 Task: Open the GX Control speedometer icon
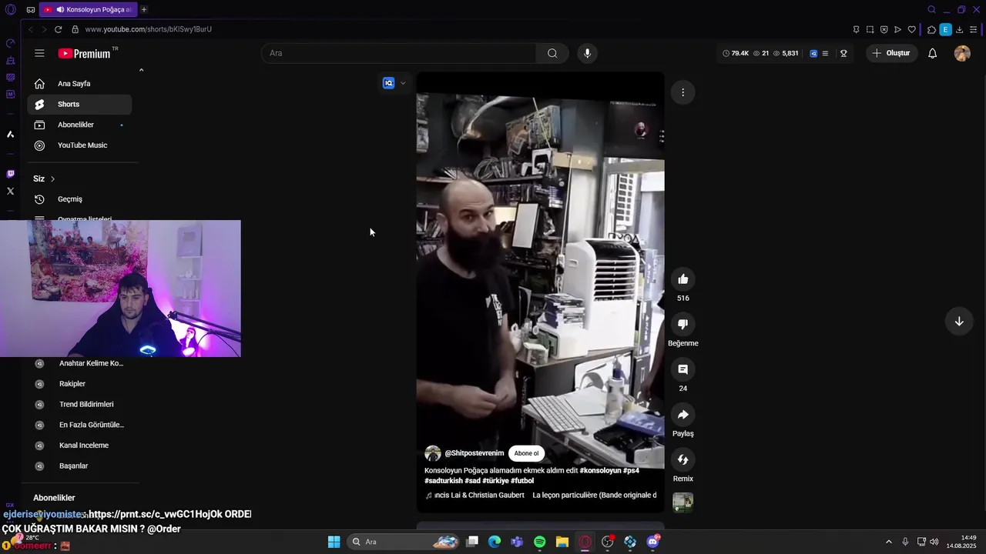tap(10, 43)
